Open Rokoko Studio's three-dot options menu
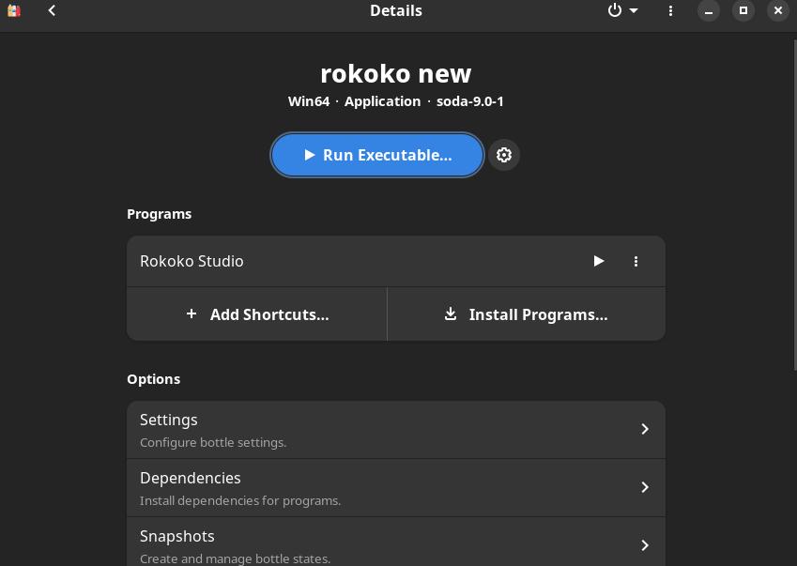This screenshot has width=797, height=566. (636, 261)
